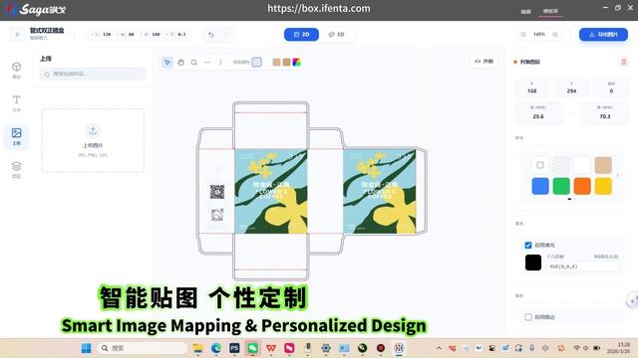Click the Y position field showing 294

pos(571,88)
